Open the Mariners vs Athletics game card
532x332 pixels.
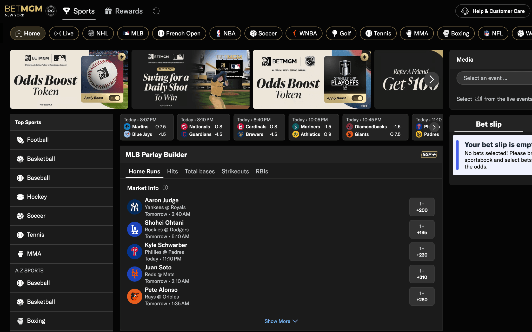(x=314, y=127)
